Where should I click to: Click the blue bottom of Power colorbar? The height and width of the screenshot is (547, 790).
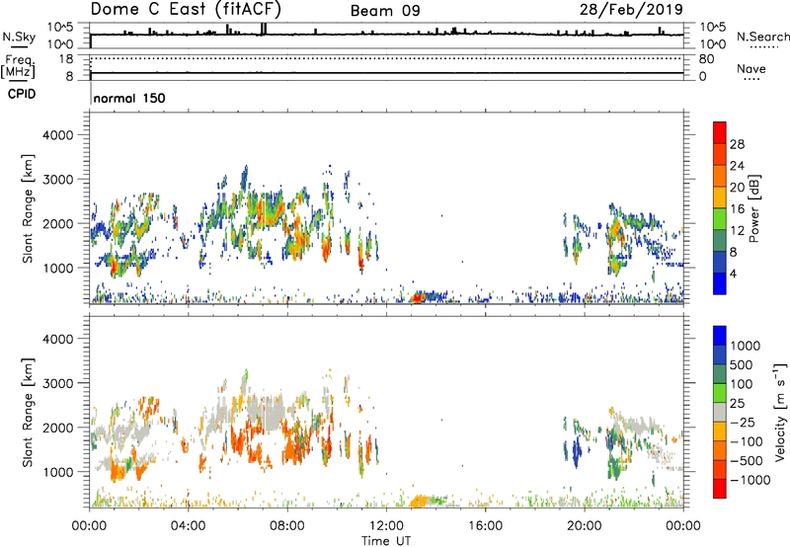tap(720, 283)
